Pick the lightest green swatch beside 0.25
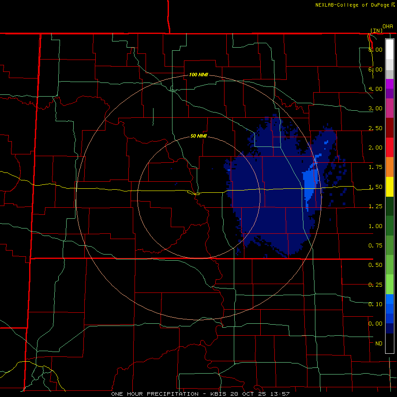397x397 pixels. 390,285
